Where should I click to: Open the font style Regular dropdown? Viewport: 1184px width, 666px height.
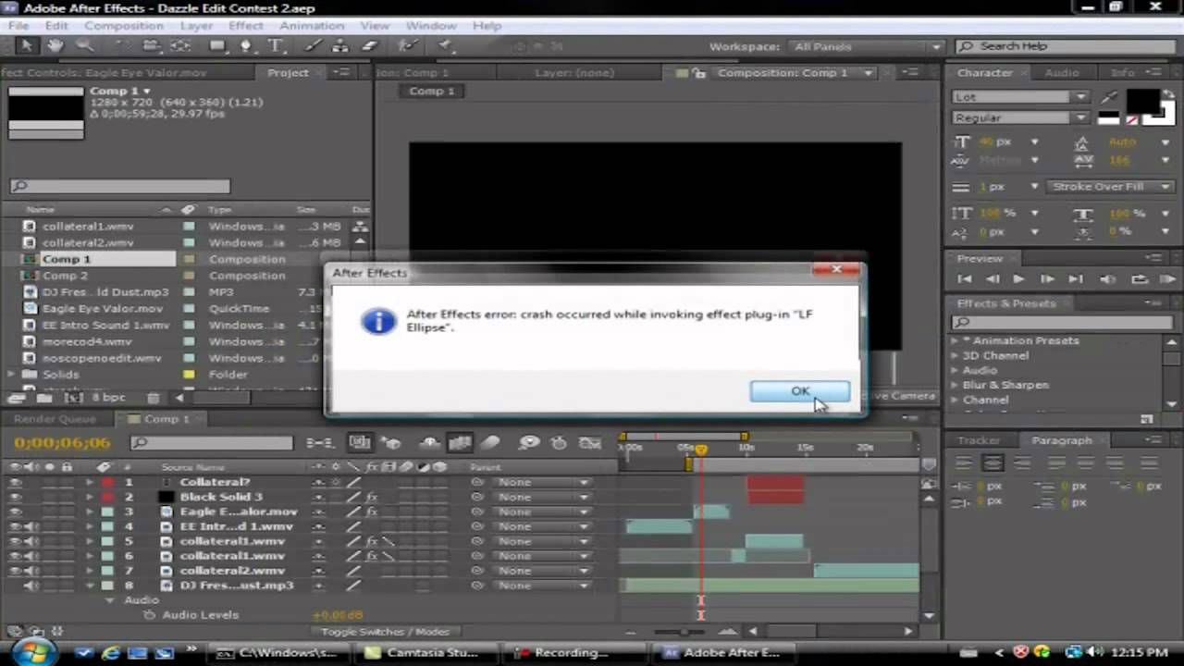click(x=1020, y=117)
